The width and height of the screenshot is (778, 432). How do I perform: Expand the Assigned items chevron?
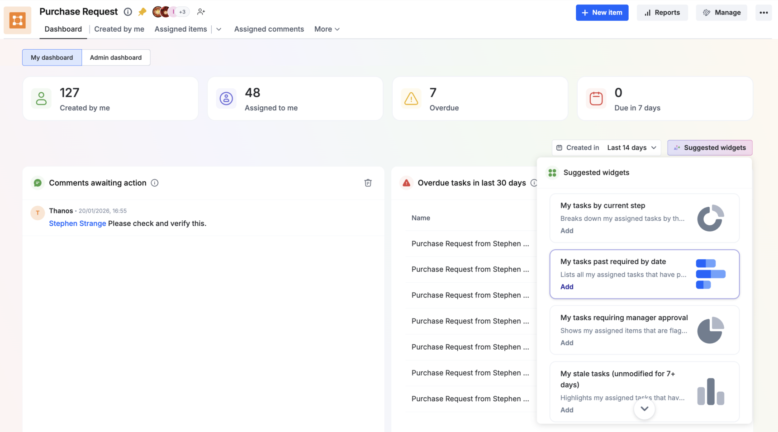(219, 29)
